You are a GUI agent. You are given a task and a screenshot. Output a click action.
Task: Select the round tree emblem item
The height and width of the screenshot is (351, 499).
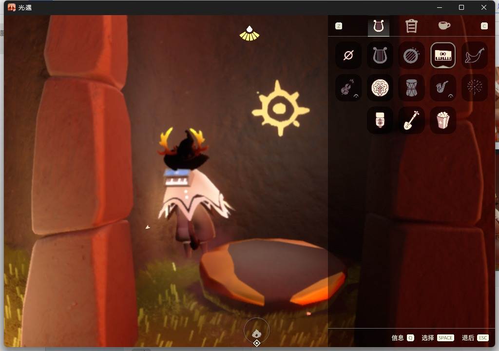tap(380, 88)
